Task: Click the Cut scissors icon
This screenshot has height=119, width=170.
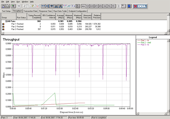Action: (x=25, y=6)
